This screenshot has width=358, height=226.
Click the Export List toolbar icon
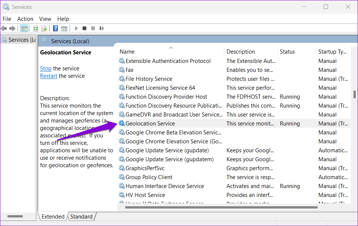[x=44, y=28]
